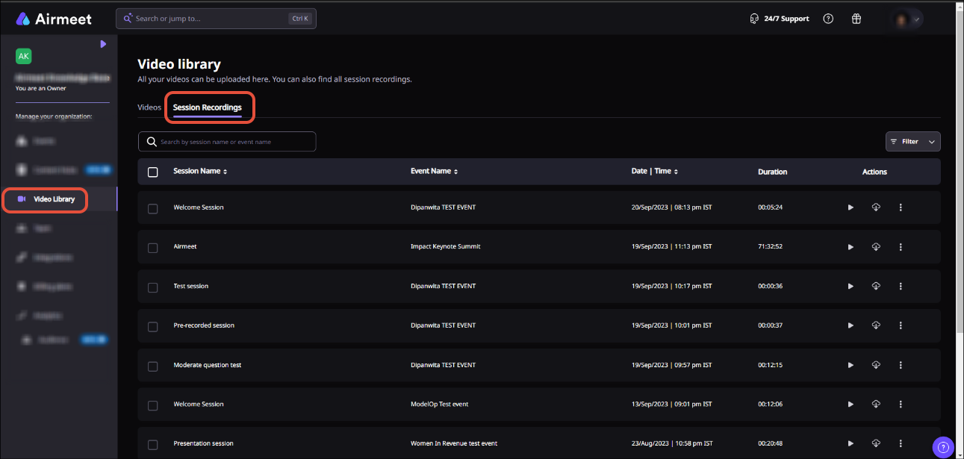Play the Airmeet session recording

pyautogui.click(x=851, y=247)
